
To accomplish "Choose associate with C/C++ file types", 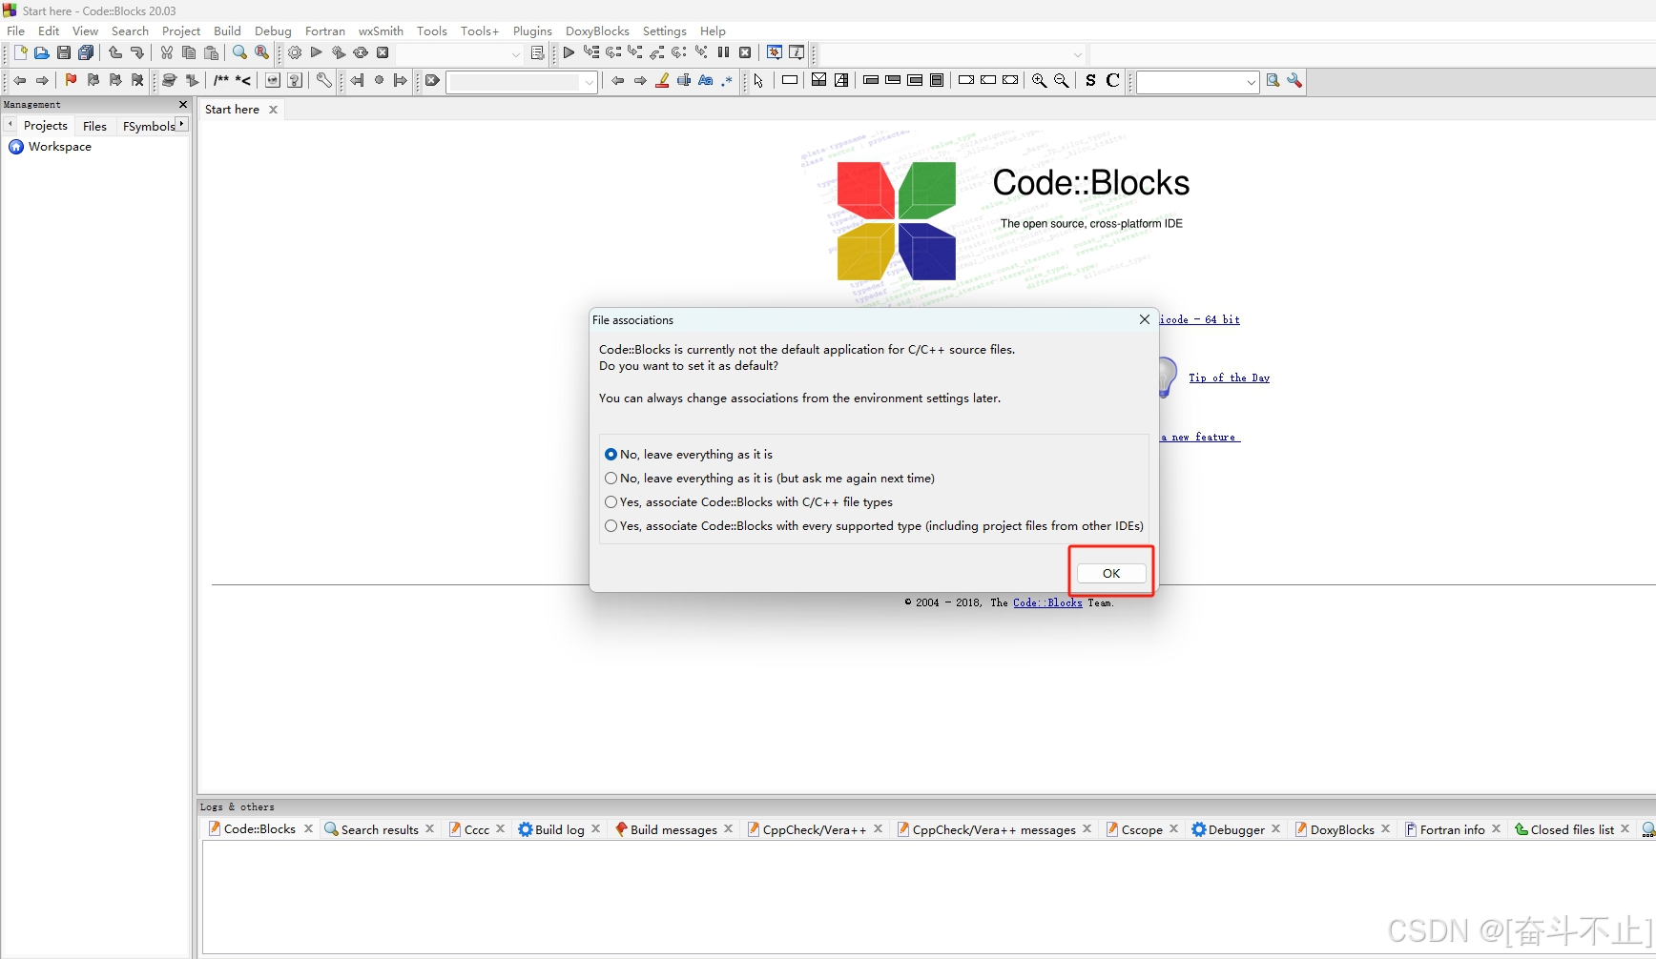I will pyautogui.click(x=750, y=502).
